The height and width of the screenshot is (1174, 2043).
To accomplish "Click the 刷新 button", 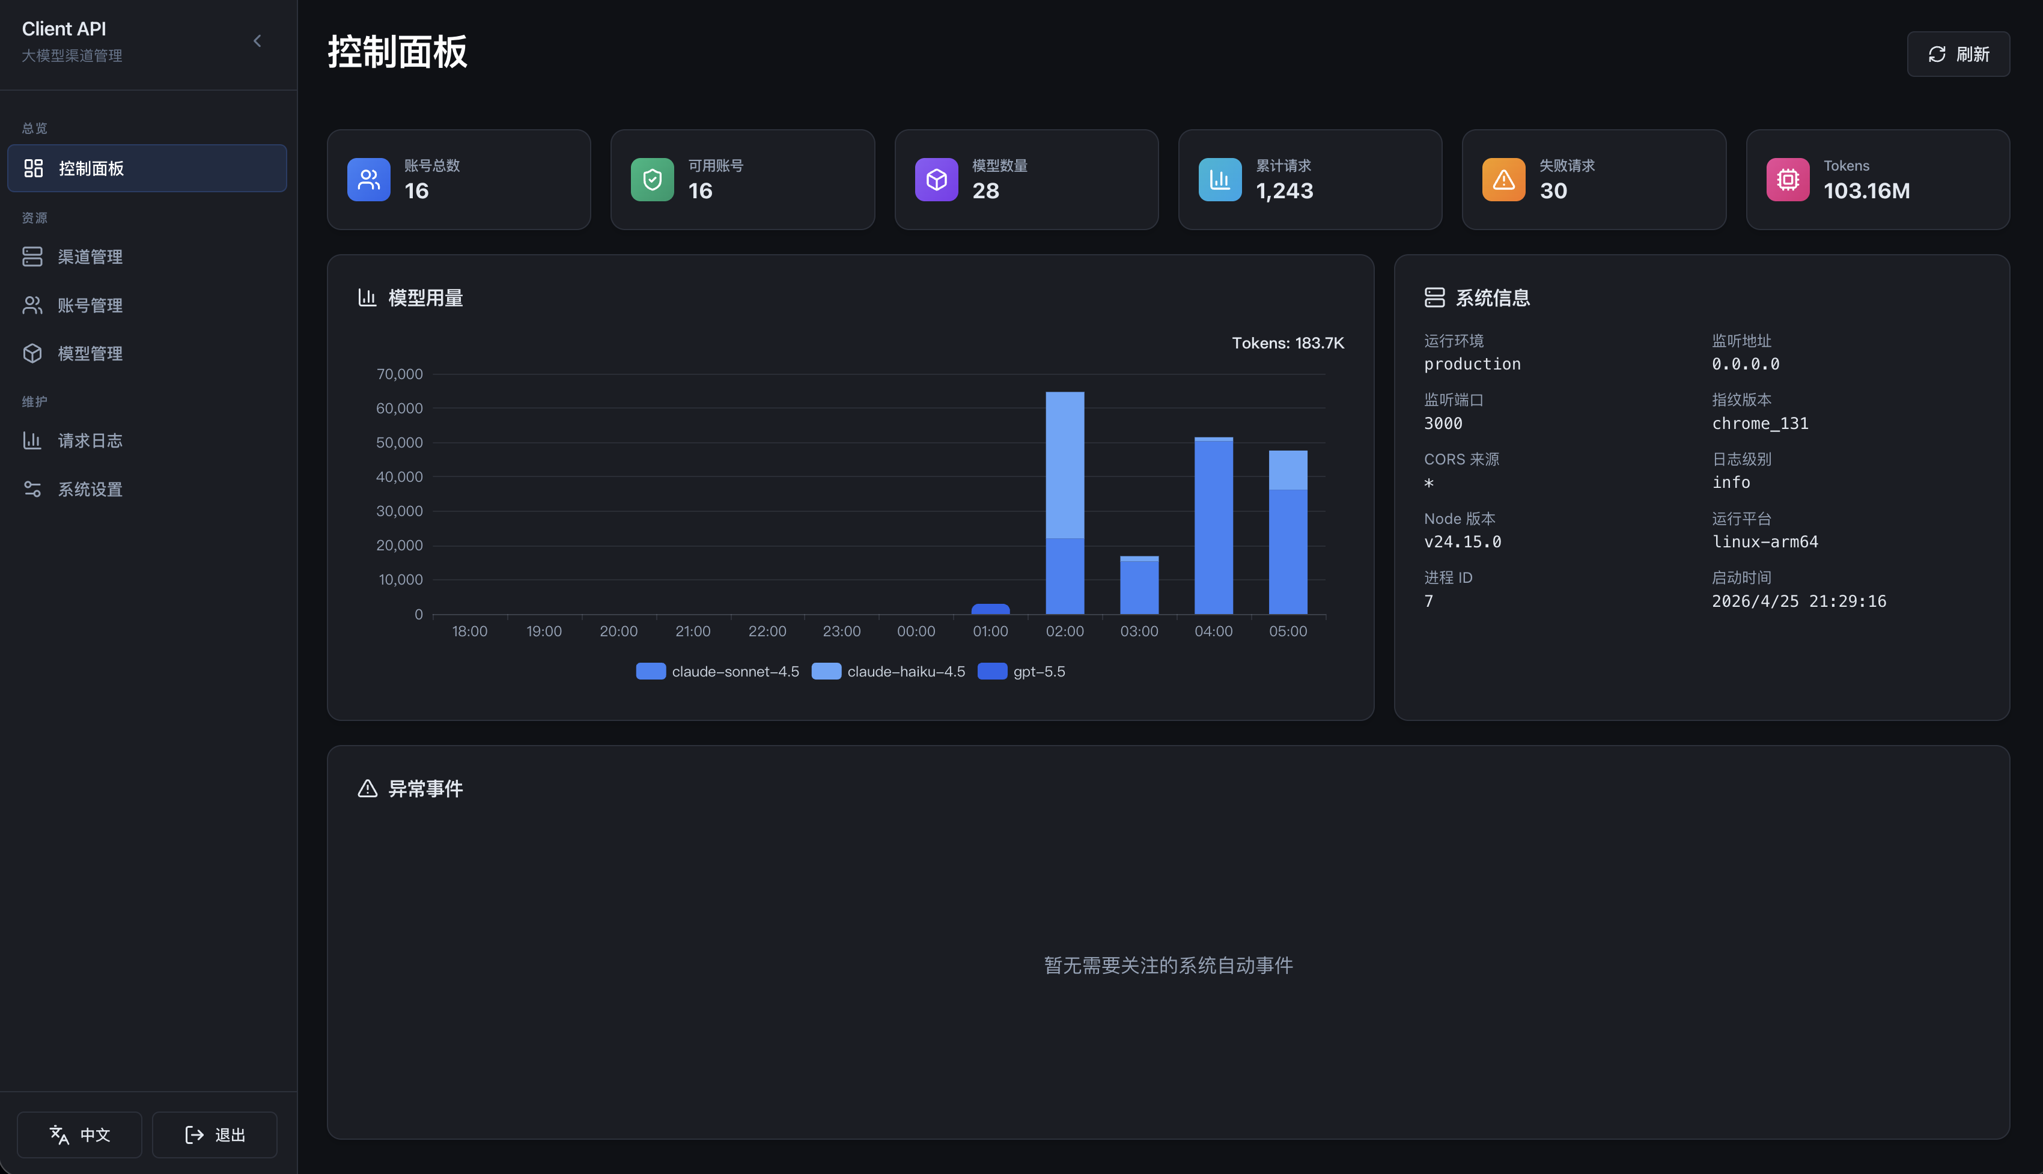I will (x=1958, y=54).
